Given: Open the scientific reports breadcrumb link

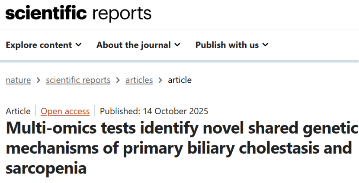Looking at the screenshot, I should (78, 80).
